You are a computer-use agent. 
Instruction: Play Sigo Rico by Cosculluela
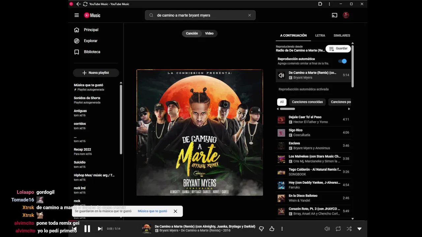(313, 133)
